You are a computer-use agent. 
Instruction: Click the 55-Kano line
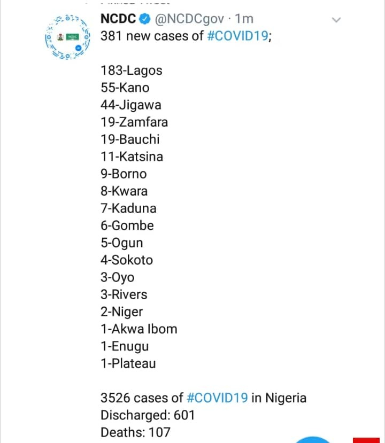tap(125, 88)
